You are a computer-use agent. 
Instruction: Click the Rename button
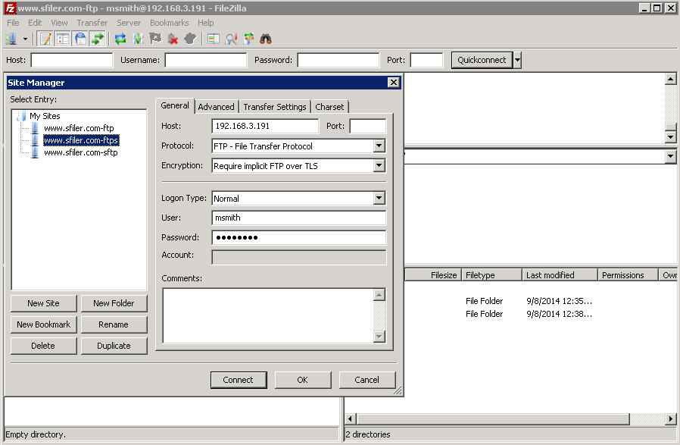pos(114,324)
